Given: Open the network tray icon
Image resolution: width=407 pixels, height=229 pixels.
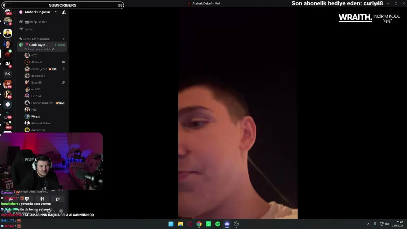Looking at the screenshot, I should pos(382,224).
